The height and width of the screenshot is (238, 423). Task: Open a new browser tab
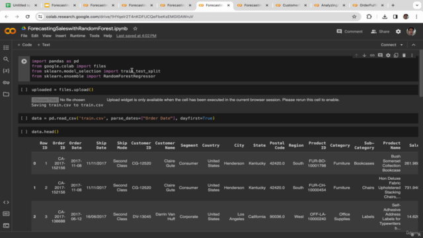tap(393, 5)
